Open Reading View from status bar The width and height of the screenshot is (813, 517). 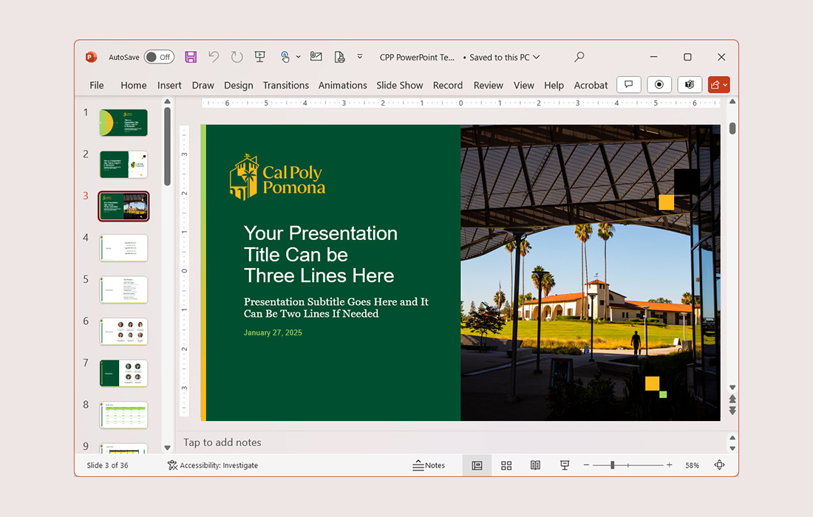pyautogui.click(x=535, y=465)
